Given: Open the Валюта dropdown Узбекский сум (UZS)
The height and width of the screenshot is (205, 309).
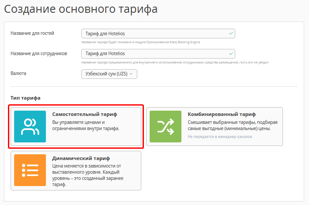Looking at the screenshot, I should point(109,74).
